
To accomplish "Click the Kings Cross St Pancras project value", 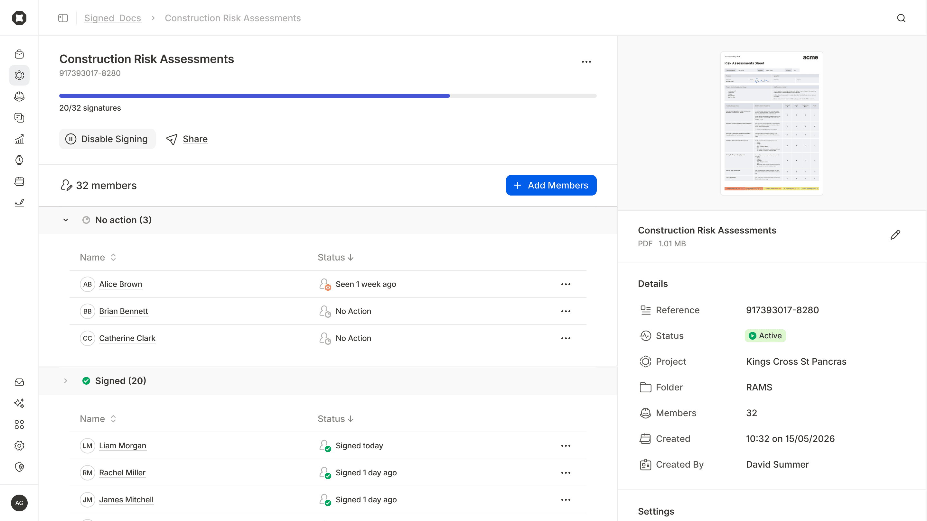I will click(796, 361).
